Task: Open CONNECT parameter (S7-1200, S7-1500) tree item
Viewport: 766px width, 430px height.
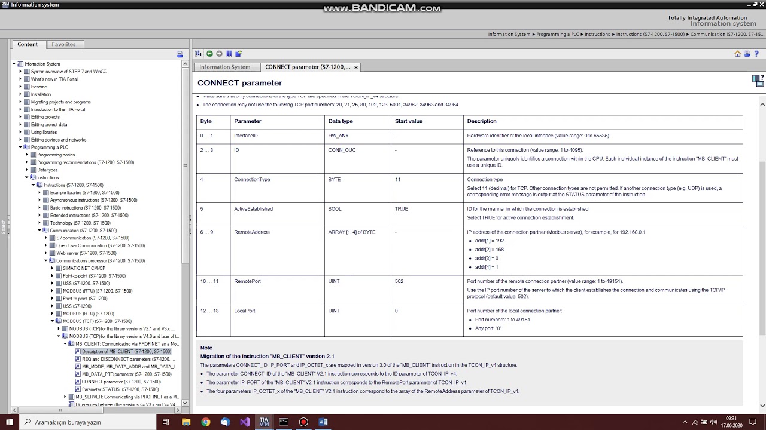Action: 121,382
